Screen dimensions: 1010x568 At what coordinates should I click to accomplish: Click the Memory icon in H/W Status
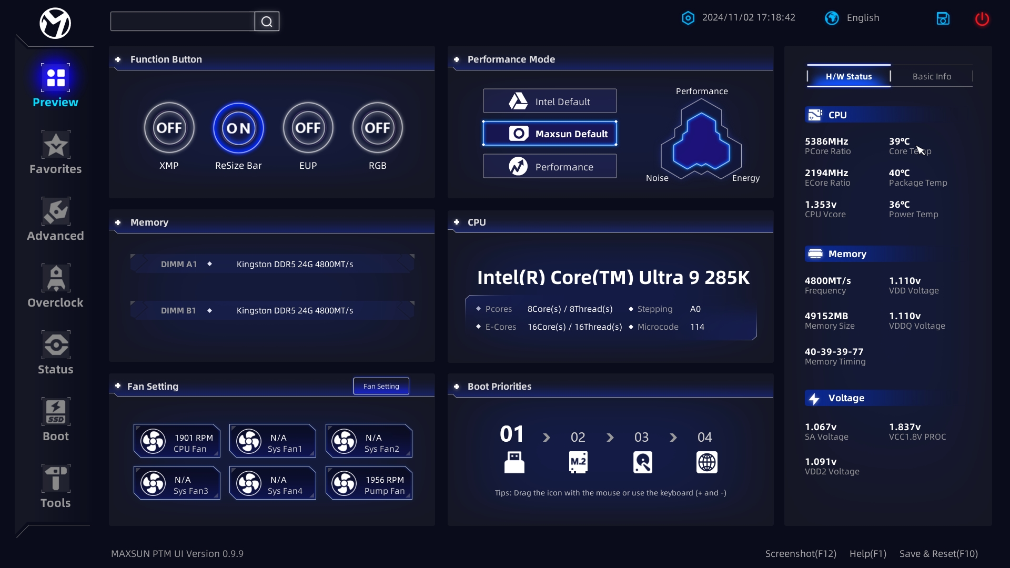pos(815,253)
